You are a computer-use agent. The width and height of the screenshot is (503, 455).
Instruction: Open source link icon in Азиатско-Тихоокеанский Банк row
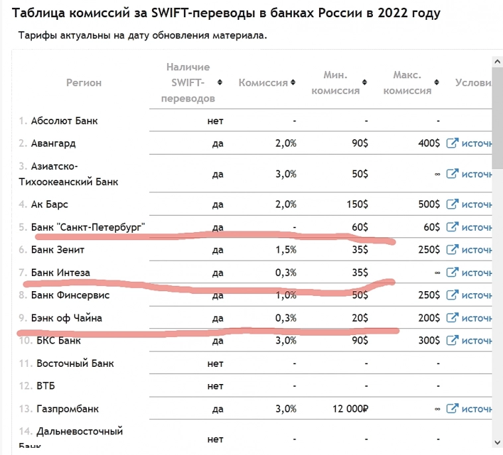click(453, 174)
